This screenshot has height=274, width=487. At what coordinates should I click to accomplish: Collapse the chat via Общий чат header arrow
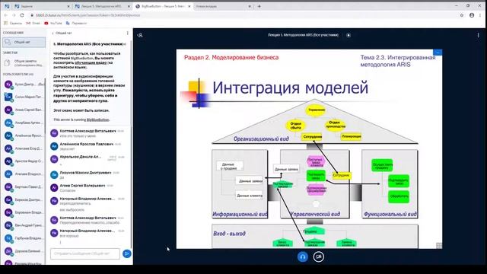tap(62, 33)
